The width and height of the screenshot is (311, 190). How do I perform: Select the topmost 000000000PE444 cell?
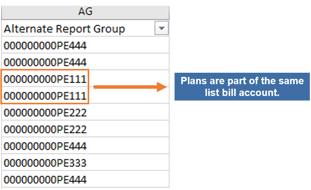pyautogui.click(x=46, y=46)
